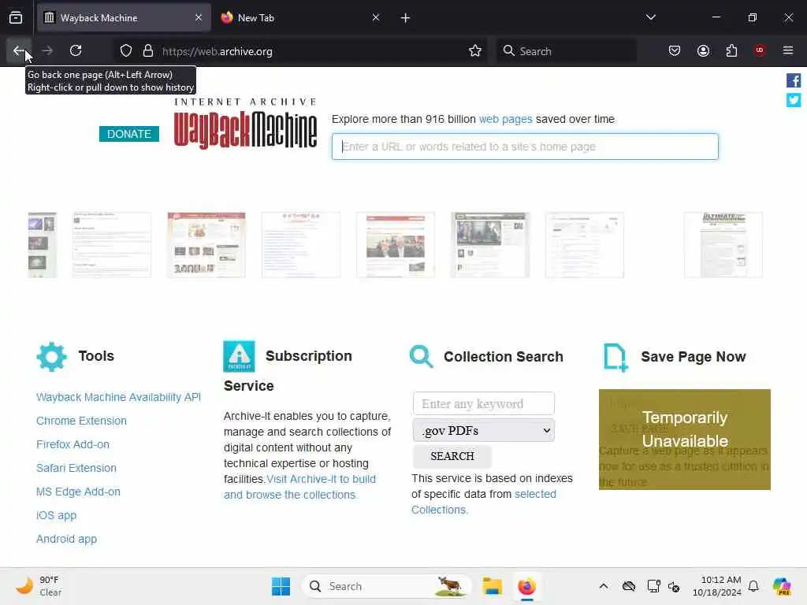Switch to the New Tab tab

click(x=300, y=18)
